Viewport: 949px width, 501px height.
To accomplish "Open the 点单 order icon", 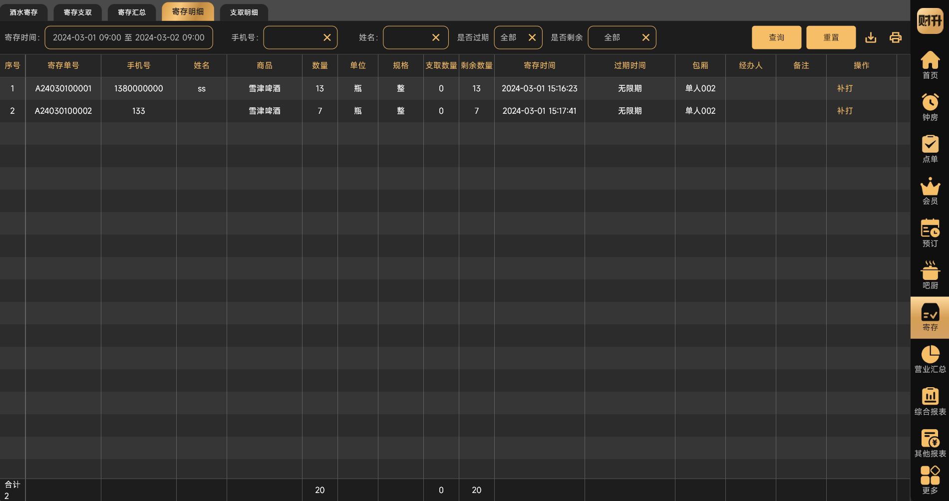I will point(930,149).
